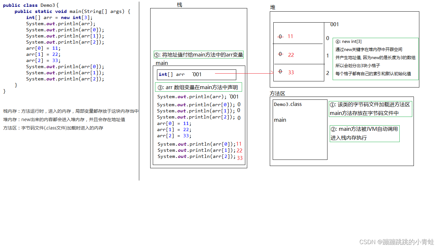Select the step ① line '该类的字节码文件加载进方法区'
Viewport: 439px width, 248px height.
click(370, 105)
